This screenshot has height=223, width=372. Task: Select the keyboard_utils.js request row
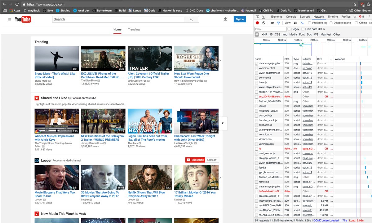click(x=313, y=111)
